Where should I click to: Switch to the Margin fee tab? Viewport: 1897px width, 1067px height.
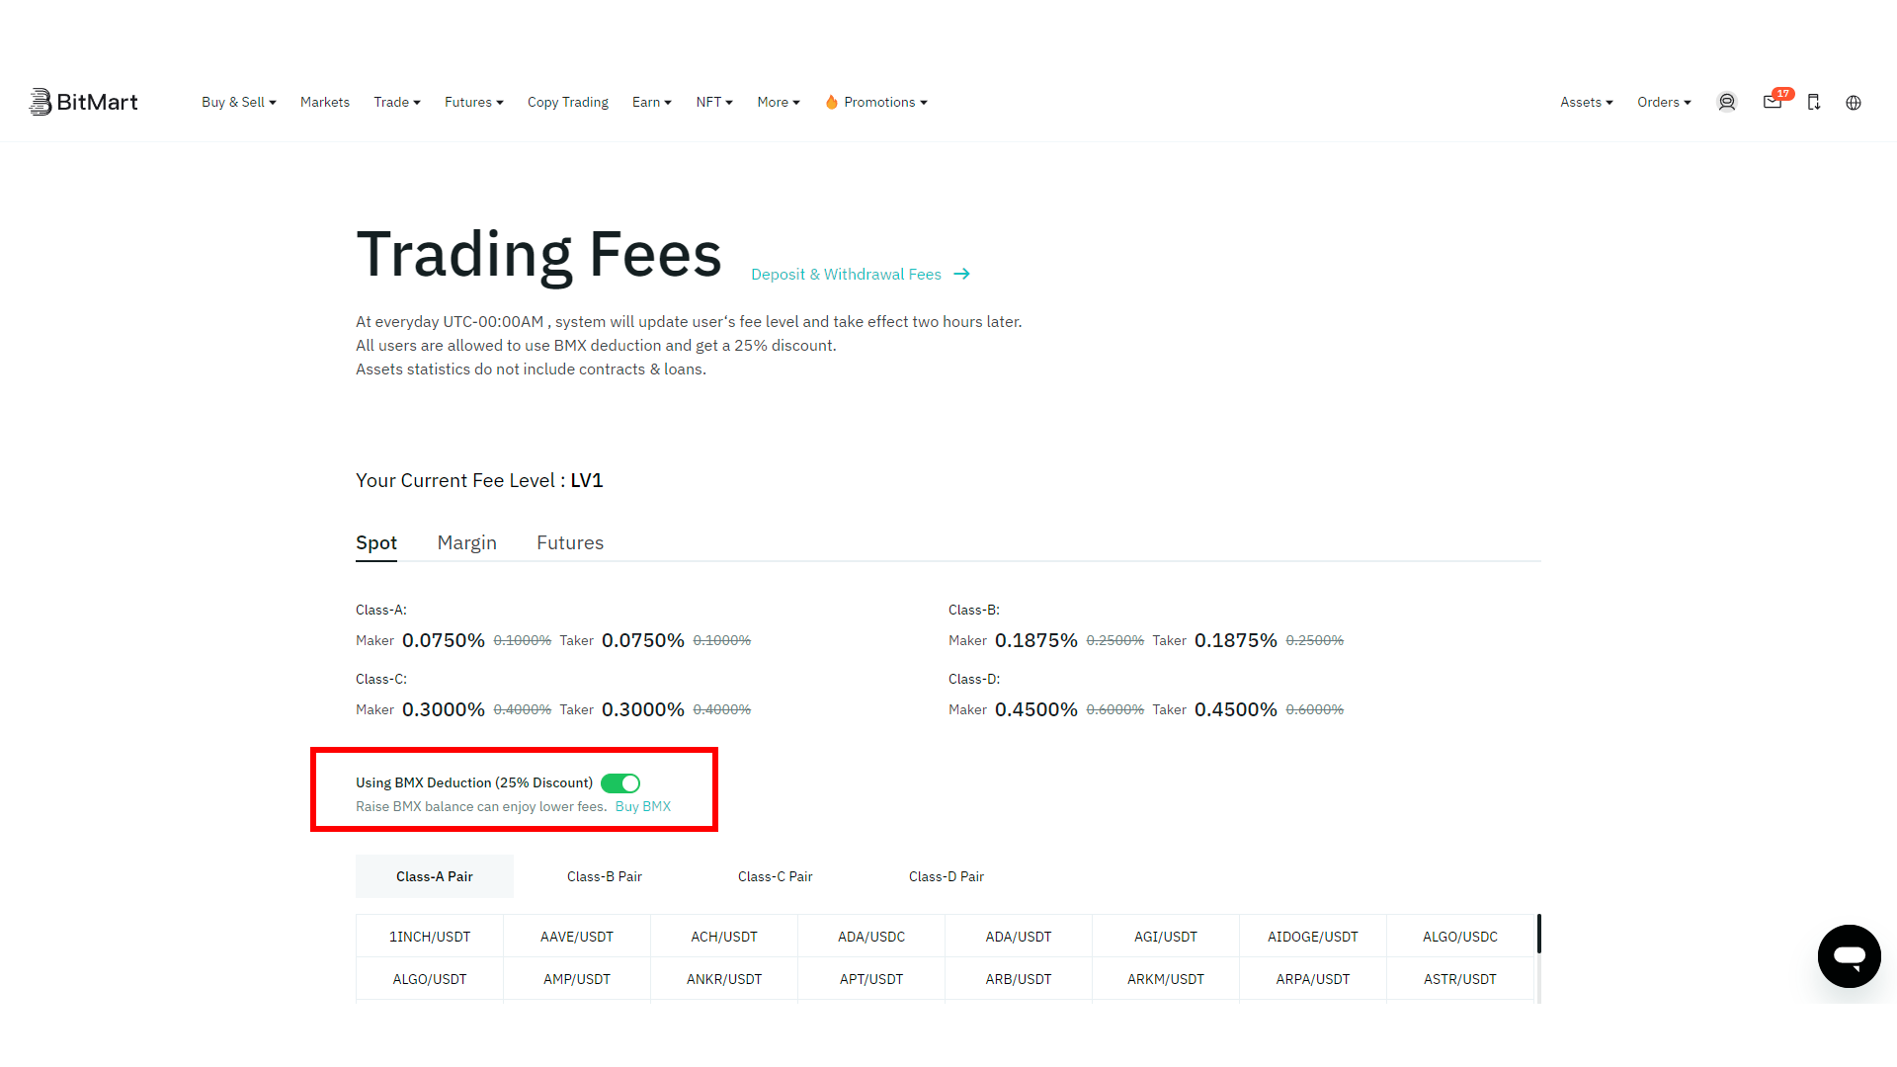point(467,542)
